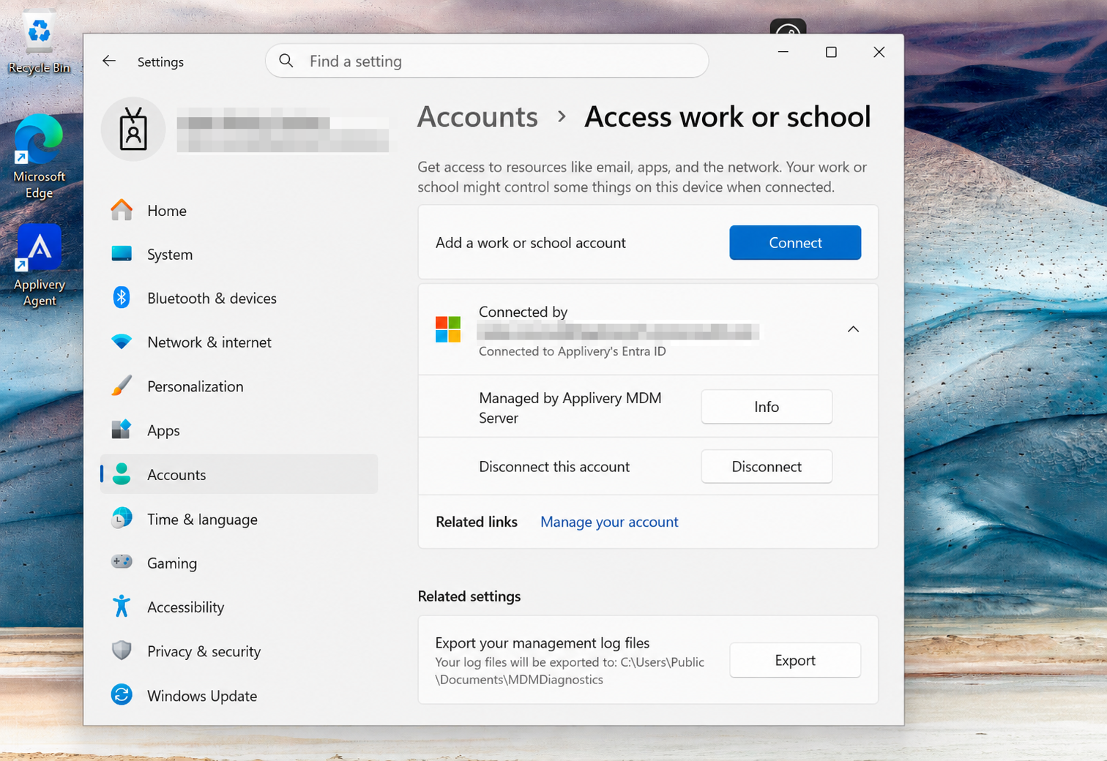Open Accessibility settings

tap(239, 607)
